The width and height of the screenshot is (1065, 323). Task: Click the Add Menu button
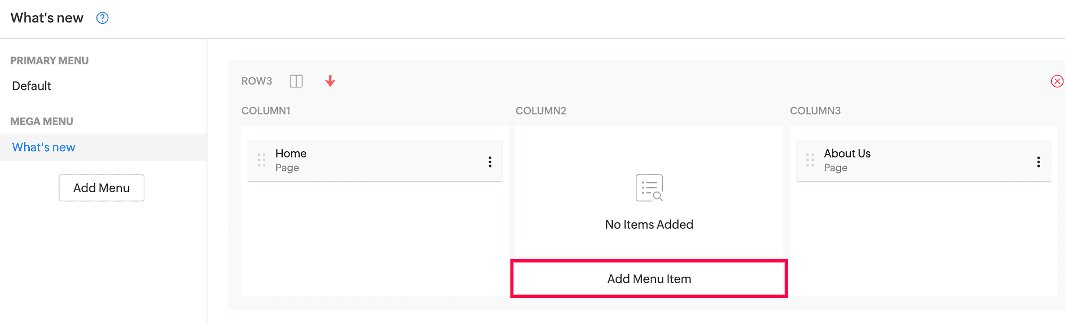[101, 188]
